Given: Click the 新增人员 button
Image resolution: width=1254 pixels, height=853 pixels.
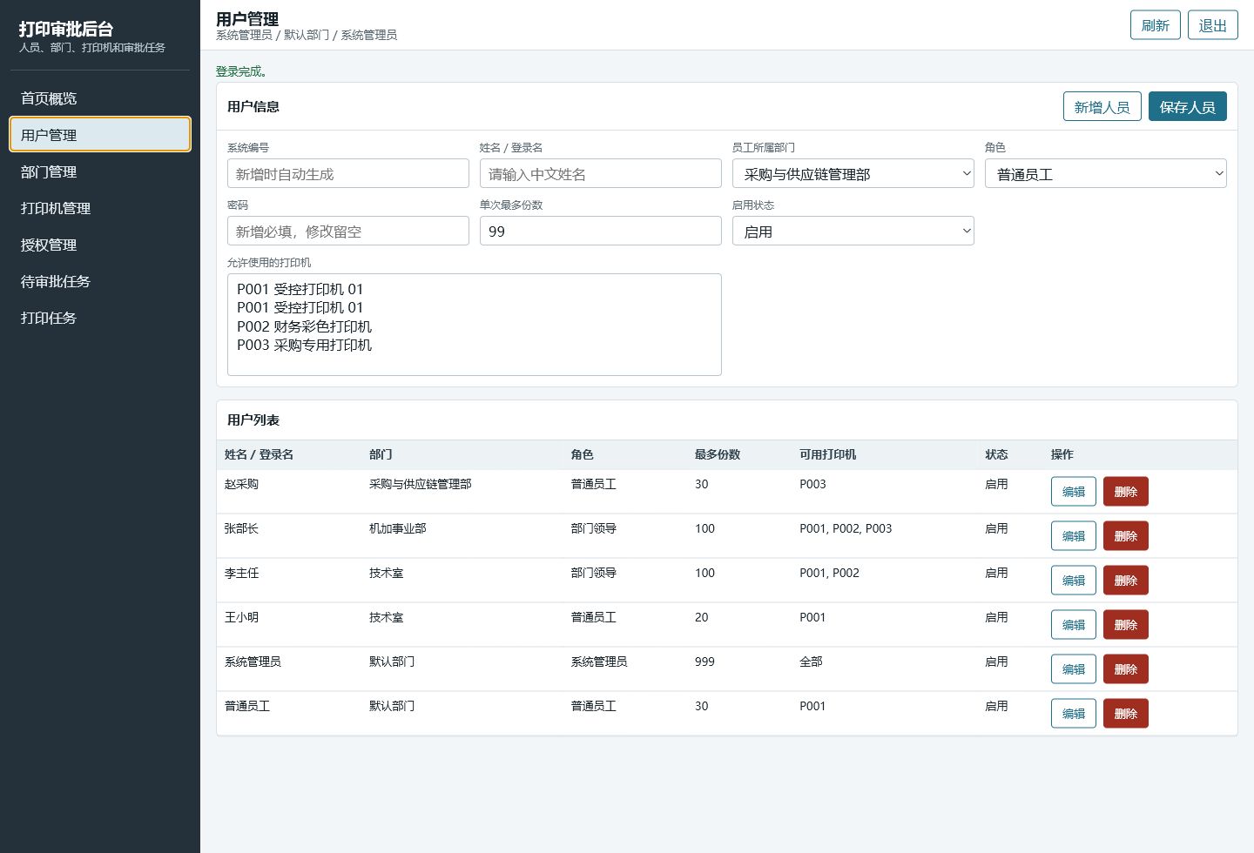Looking at the screenshot, I should coord(1102,106).
